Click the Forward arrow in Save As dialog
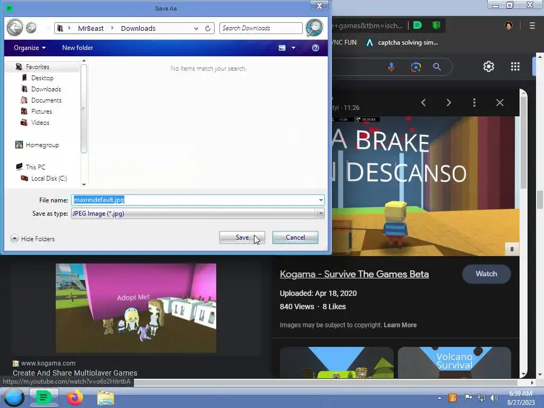This screenshot has height=408, width=544. point(31,28)
